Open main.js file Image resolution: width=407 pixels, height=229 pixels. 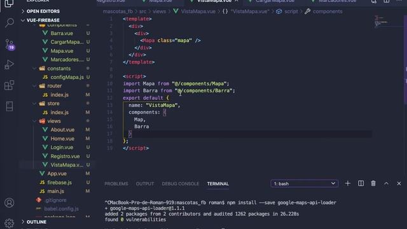55,191
